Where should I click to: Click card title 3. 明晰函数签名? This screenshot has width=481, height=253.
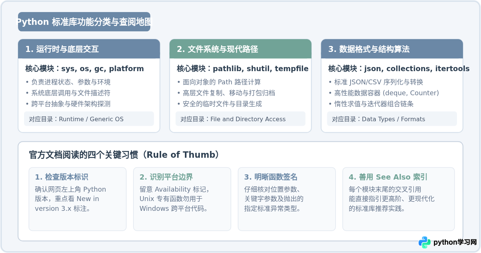(x=271, y=177)
